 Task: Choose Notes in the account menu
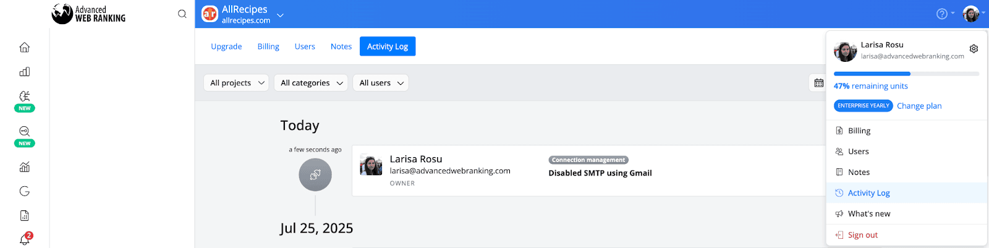tap(906, 172)
